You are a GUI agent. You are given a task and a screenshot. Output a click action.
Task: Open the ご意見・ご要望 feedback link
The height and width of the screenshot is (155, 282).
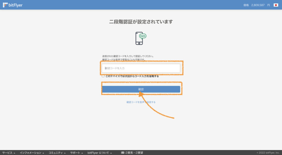[134, 153]
